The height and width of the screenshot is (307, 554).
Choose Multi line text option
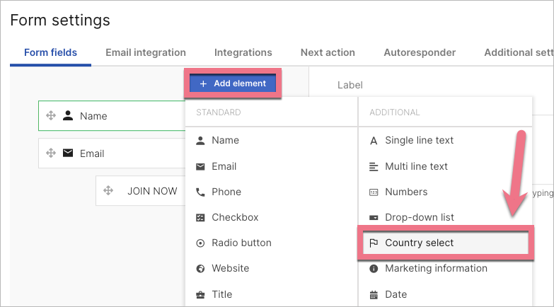[416, 166]
